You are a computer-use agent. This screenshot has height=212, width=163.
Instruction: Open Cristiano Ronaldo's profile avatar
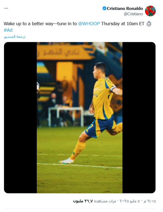coord(150,11)
